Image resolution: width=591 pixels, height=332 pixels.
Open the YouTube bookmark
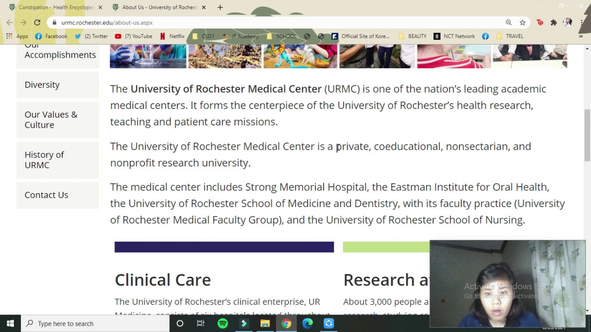click(133, 36)
